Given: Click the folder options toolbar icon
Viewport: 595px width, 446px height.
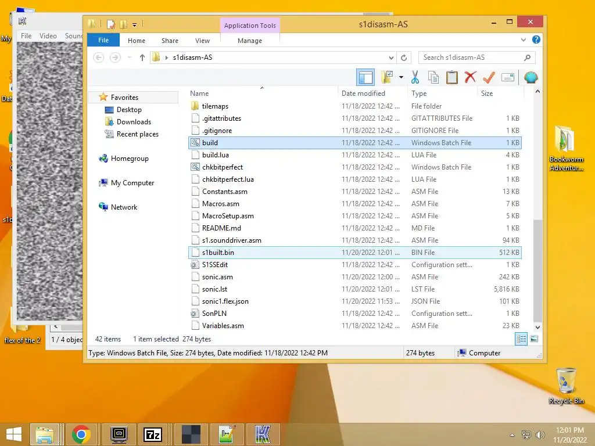Looking at the screenshot, I should [x=386, y=77].
